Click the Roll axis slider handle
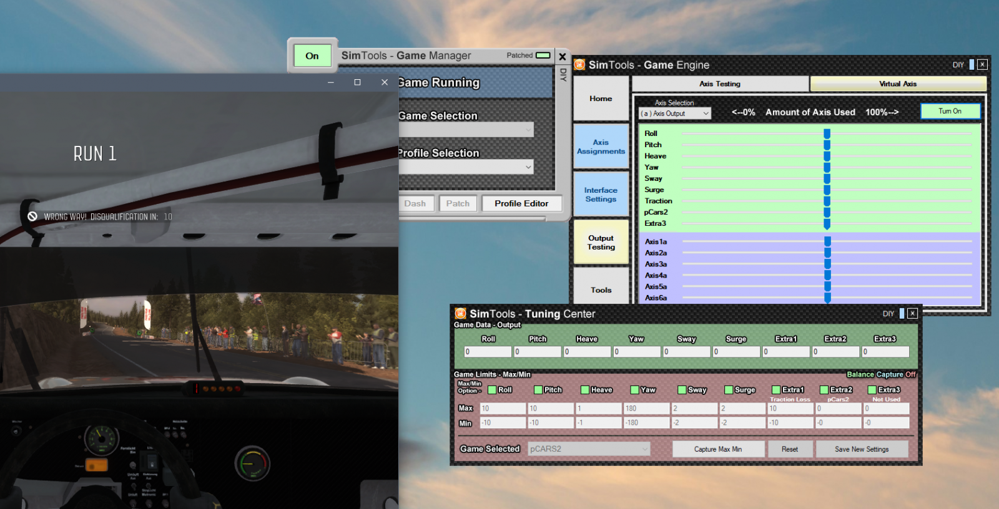Image resolution: width=999 pixels, height=509 pixels. pos(827,133)
